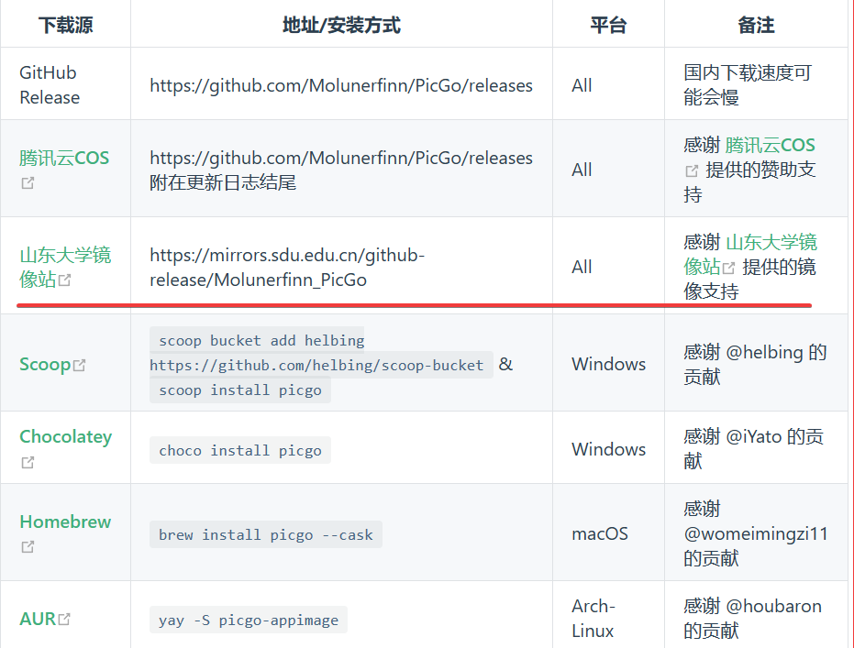This screenshot has height=648, width=854.
Task: Select the GitHub Release source cell
Action: coord(65,85)
